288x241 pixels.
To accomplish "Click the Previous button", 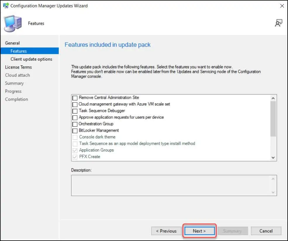I will point(166,231).
